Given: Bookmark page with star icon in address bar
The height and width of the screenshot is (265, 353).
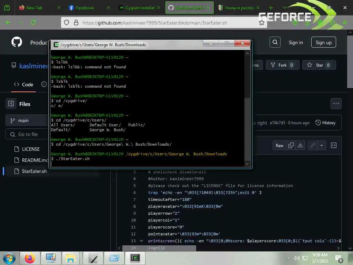Looking at the screenshot, I should [261, 22].
